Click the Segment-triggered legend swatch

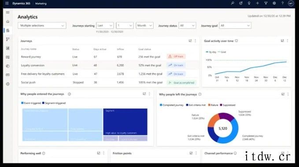click(43, 103)
